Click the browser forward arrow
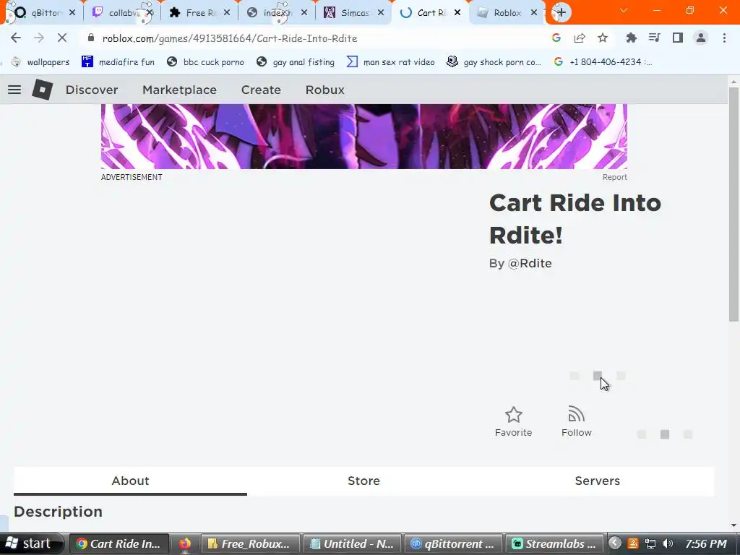740x555 pixels. (39, 38)
